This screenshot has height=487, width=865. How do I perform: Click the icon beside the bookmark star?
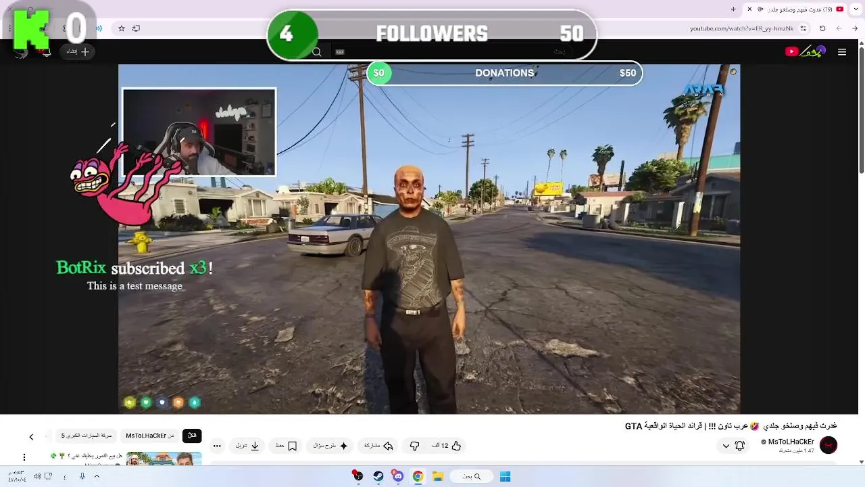tap(136, 28)
